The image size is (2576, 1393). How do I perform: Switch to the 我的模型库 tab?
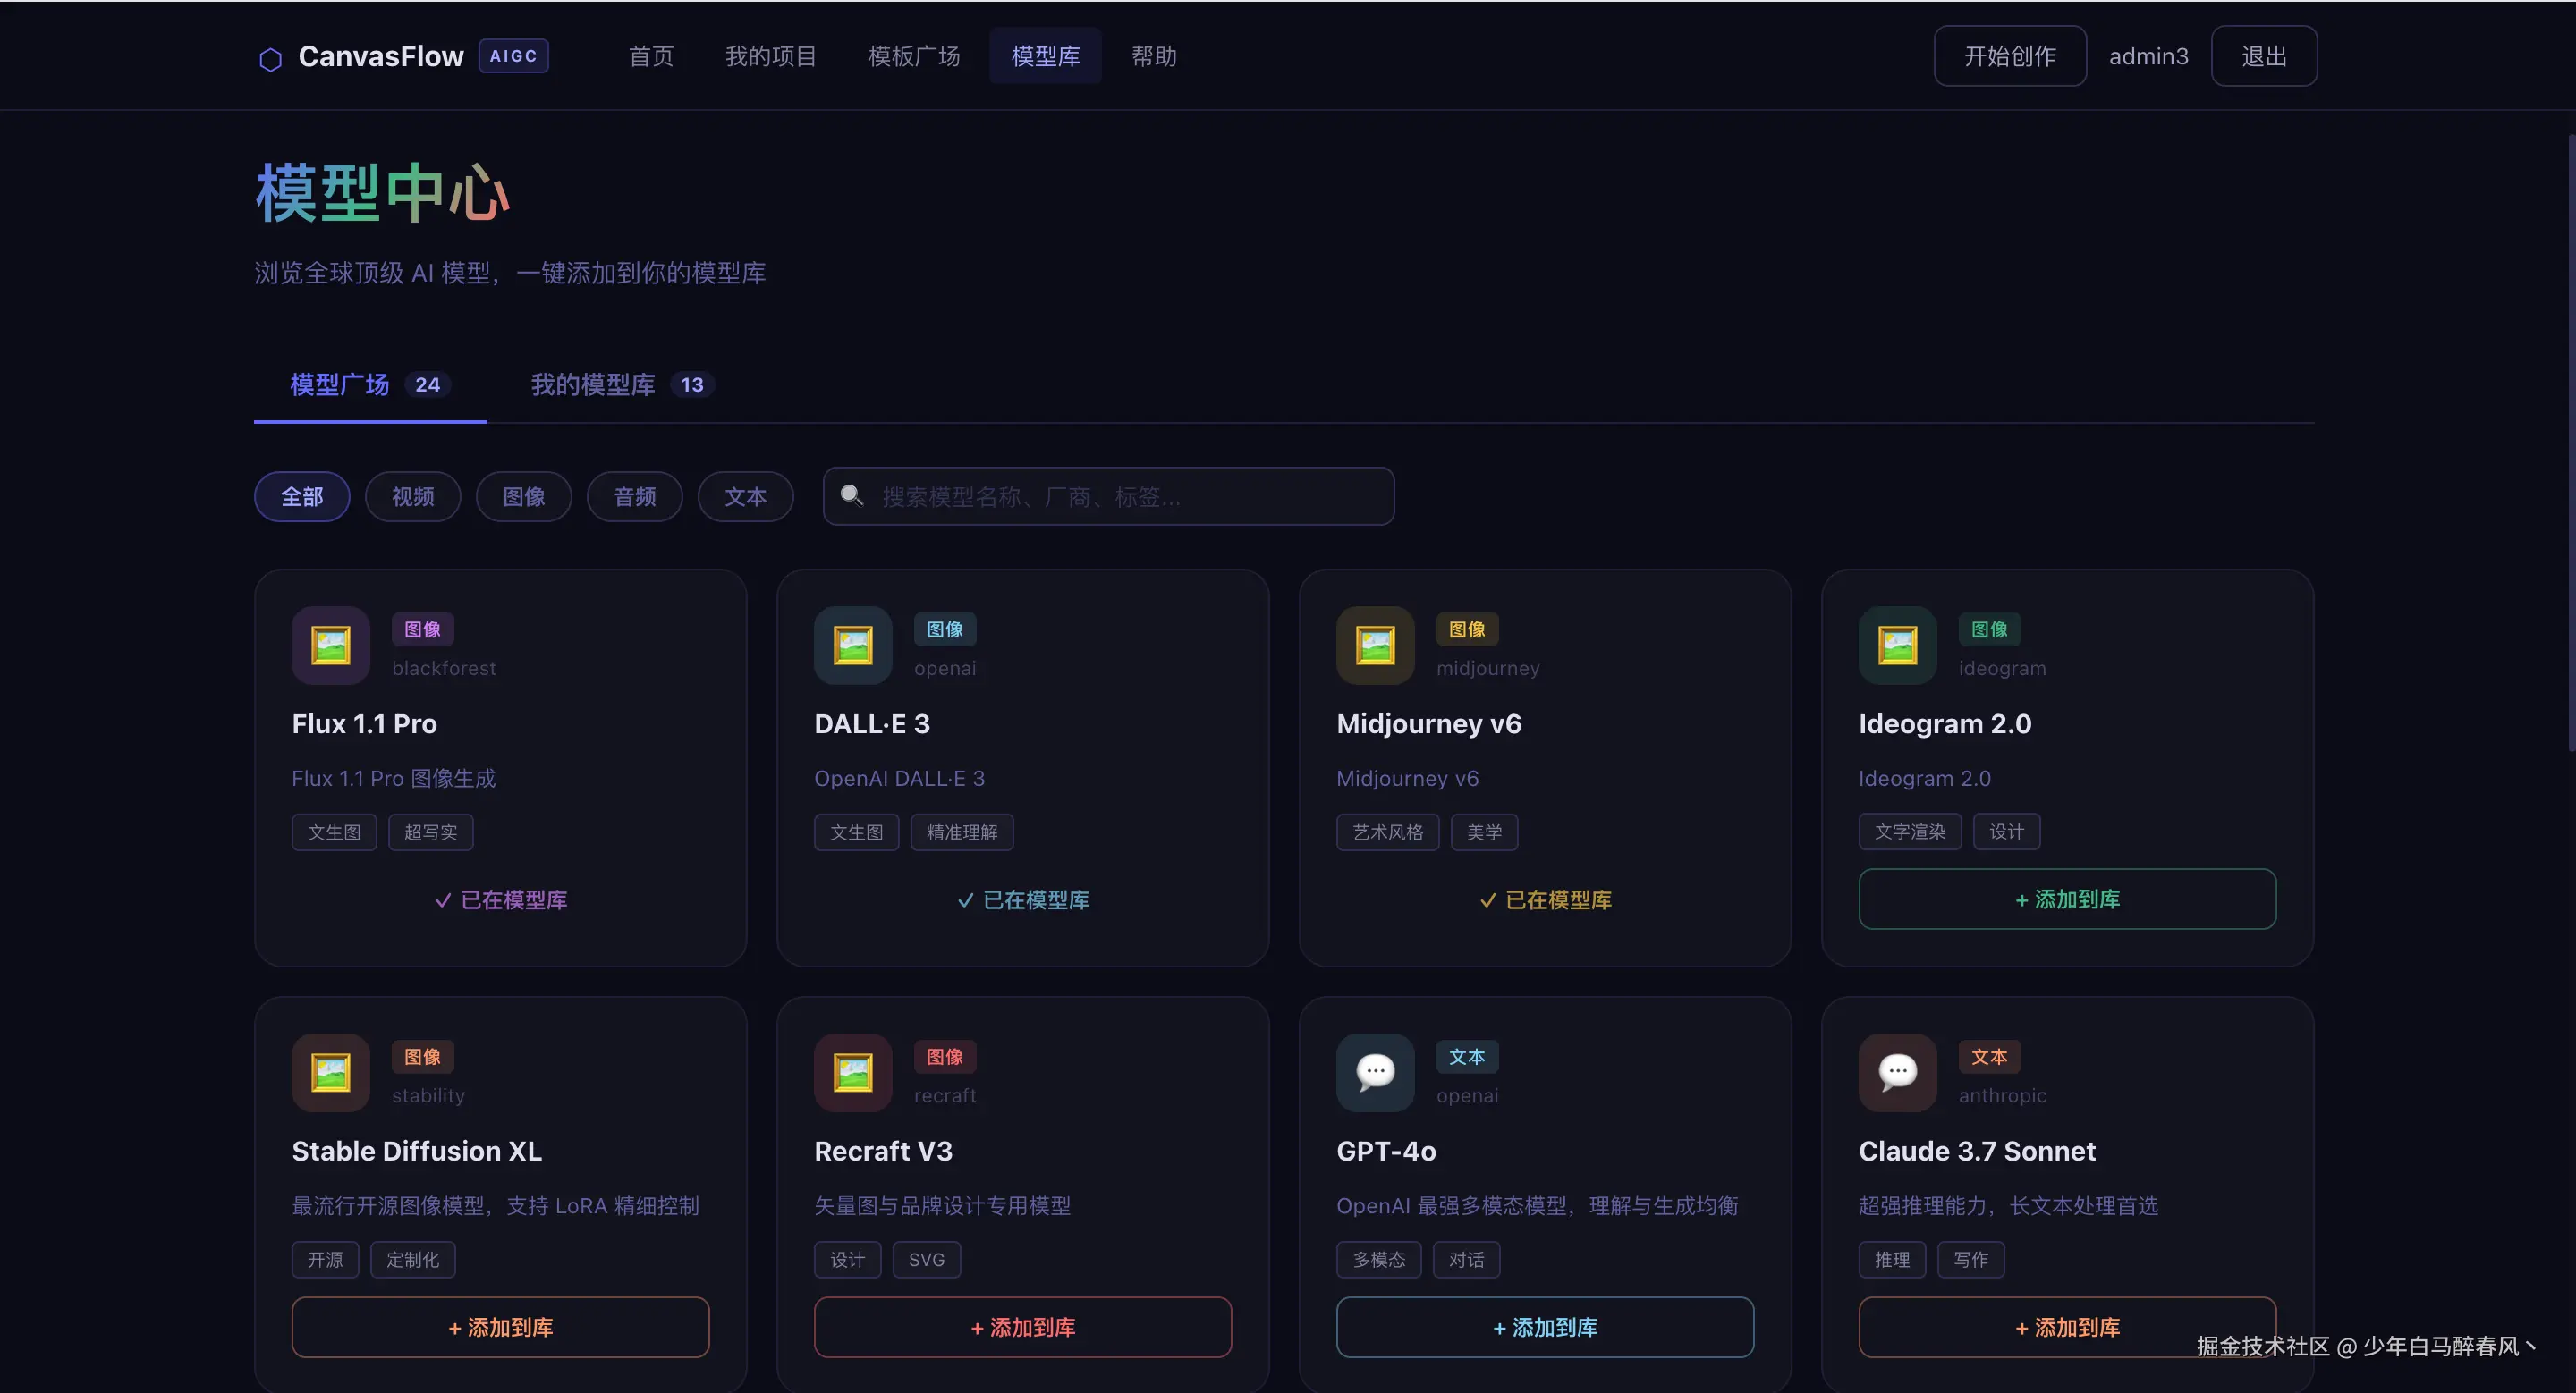pyautogui.click(x=622, y=384)
